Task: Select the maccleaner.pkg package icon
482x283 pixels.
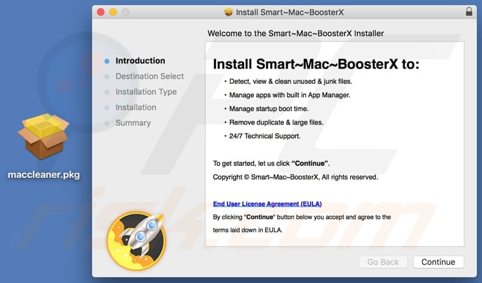Action: (x=43, y=136)
